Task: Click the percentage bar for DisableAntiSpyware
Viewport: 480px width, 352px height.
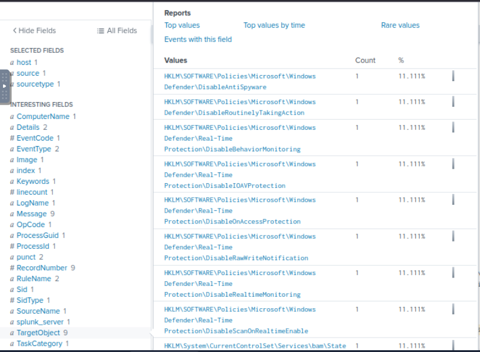Action: tap(453, 76)
